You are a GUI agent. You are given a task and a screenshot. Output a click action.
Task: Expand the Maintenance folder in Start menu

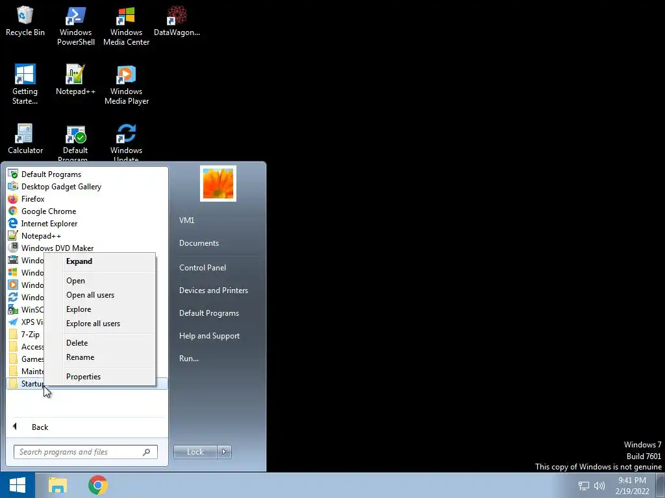tap(25, 371)
